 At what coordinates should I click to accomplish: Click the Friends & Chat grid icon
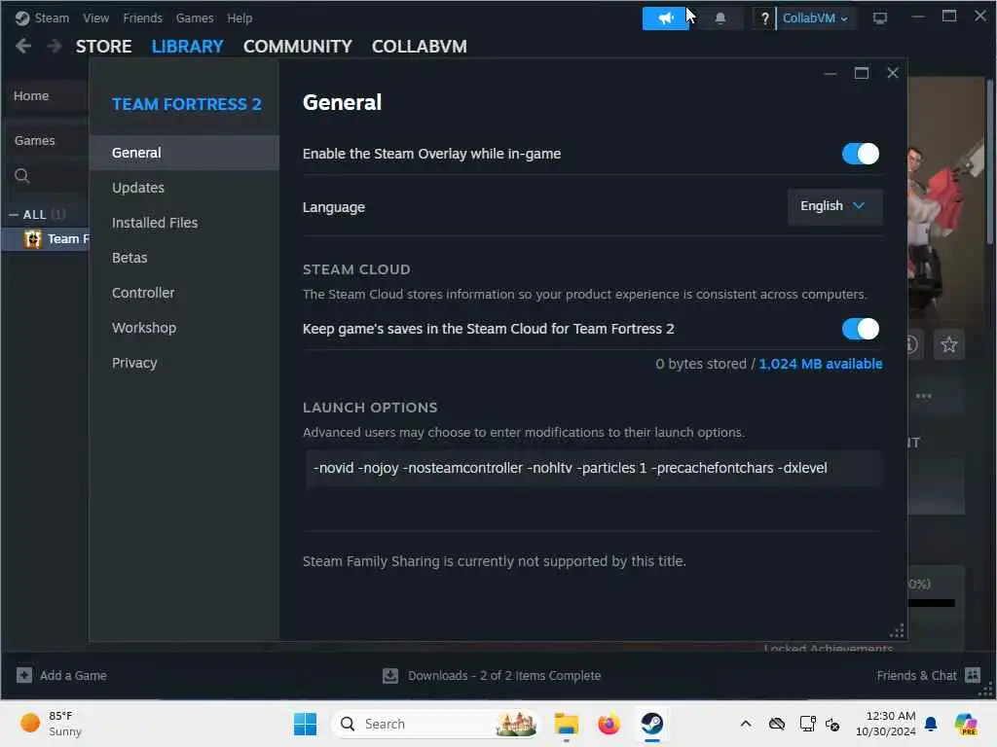pos(973,675)
